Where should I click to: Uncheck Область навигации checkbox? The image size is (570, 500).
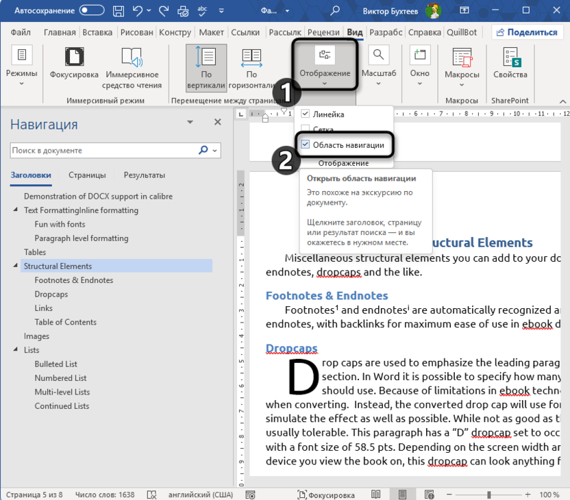(306, 145)
